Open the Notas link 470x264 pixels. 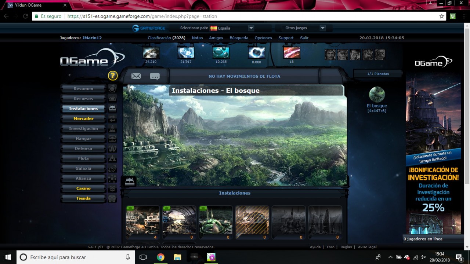point(197,38)
